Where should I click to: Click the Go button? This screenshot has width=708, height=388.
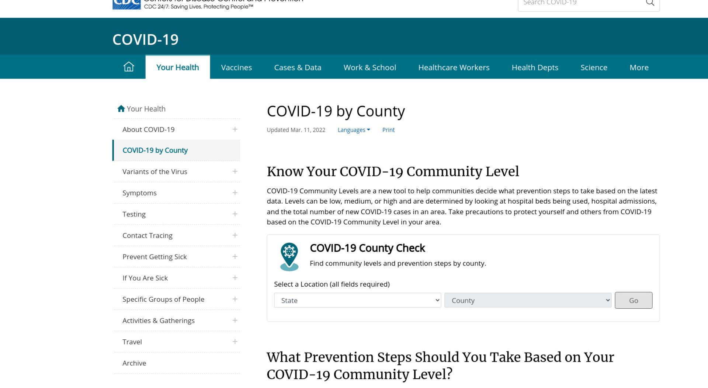634,300
